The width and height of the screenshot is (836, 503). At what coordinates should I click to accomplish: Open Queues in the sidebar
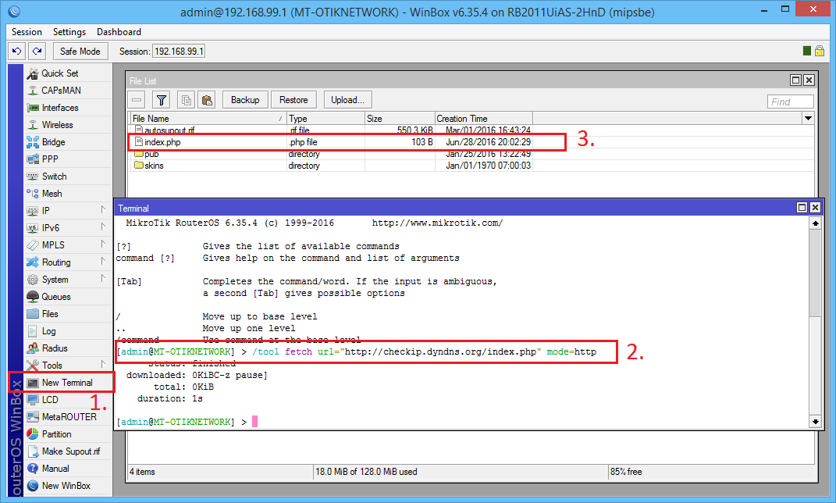[x=56, y=297]
